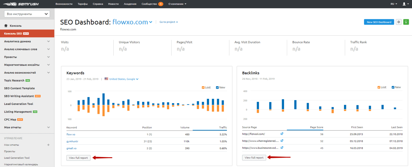The image size is (412, 167).
Task: Click New SEO Dashboard button
Action: [379, 22]
